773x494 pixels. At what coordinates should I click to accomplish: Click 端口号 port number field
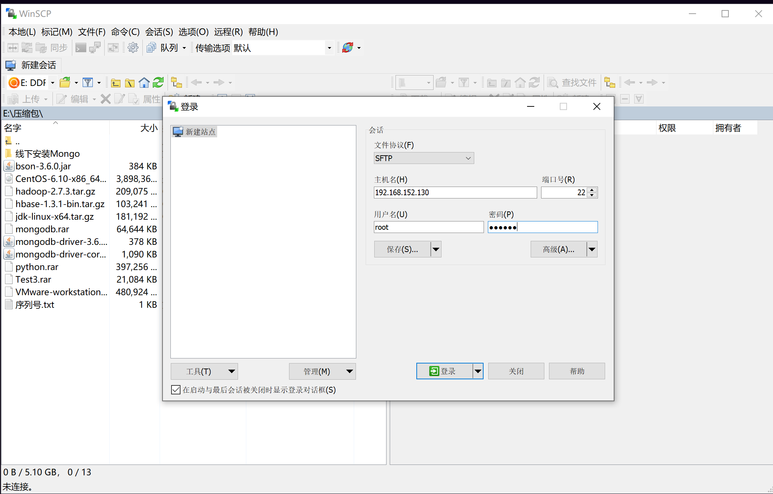tap(564, 192)
